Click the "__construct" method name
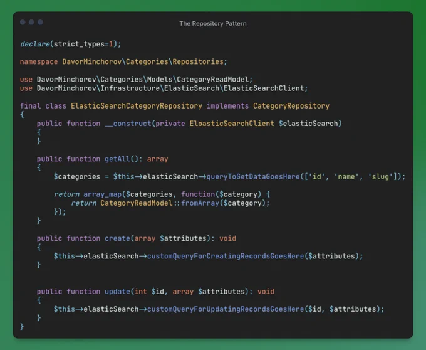The width and height of the screenshot is (426, 350). 128,124
